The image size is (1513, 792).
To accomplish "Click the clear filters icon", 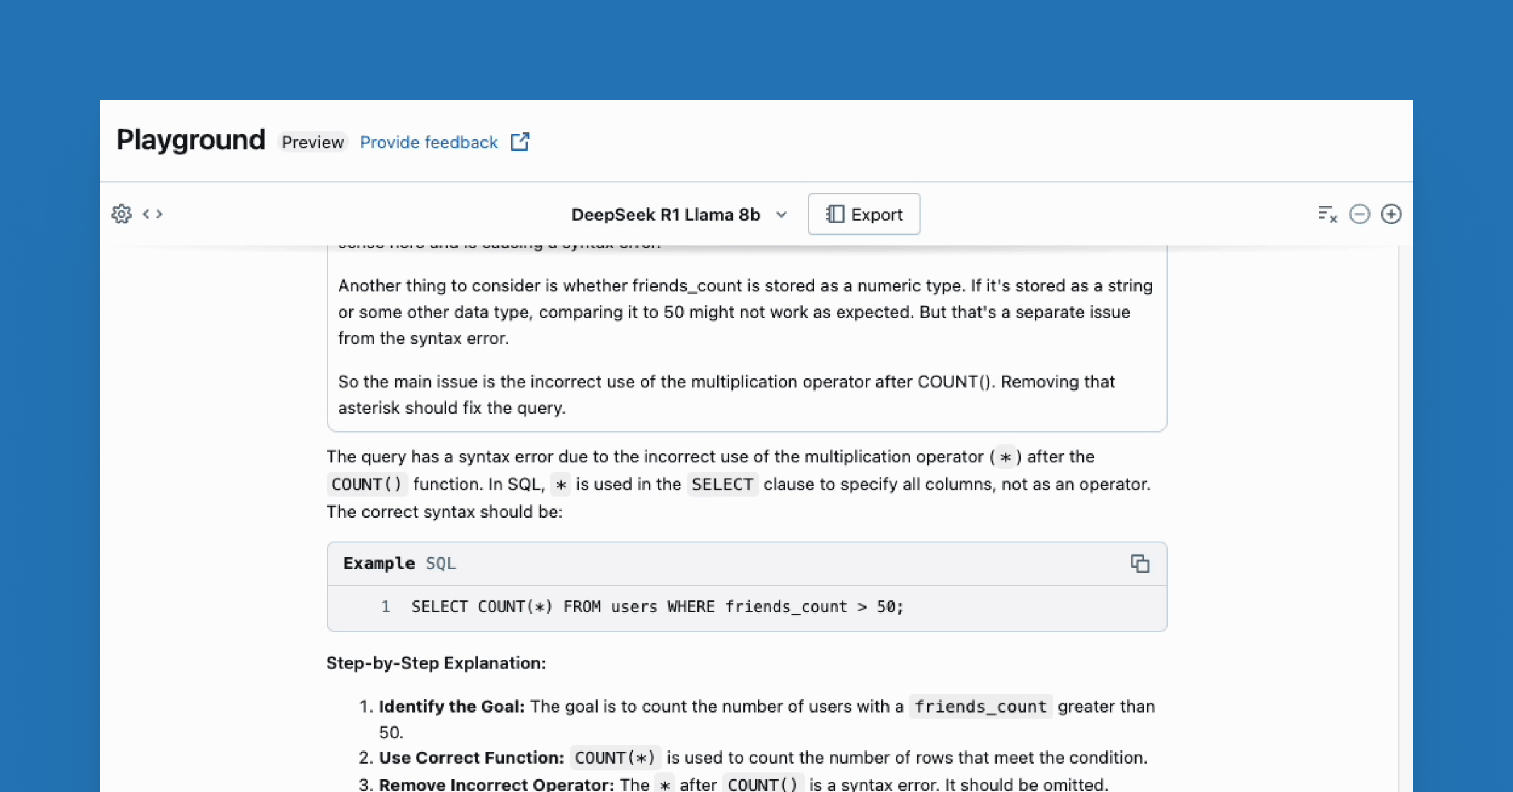I will point(1326,214).
